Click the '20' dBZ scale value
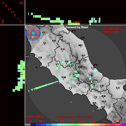126x126 pixels. pos(72,121)
